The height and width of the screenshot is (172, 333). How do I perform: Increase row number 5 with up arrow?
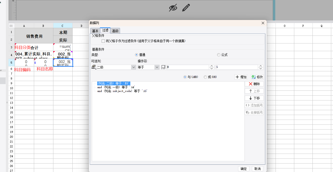tap(261, 66)
